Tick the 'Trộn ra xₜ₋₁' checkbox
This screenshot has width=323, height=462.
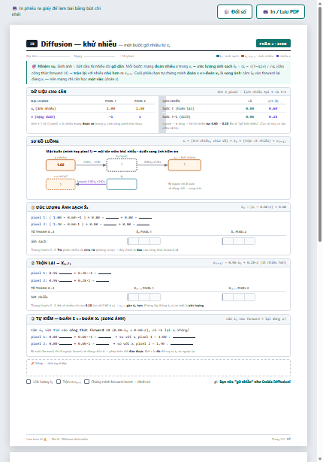[x=59, y=382]
